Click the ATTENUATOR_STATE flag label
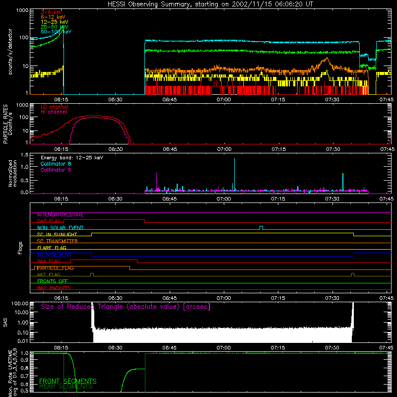 pos(60,215)
